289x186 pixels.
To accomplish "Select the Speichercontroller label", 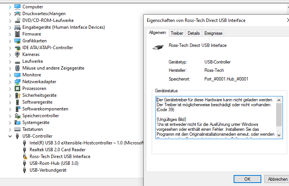I will pos(41,116).
